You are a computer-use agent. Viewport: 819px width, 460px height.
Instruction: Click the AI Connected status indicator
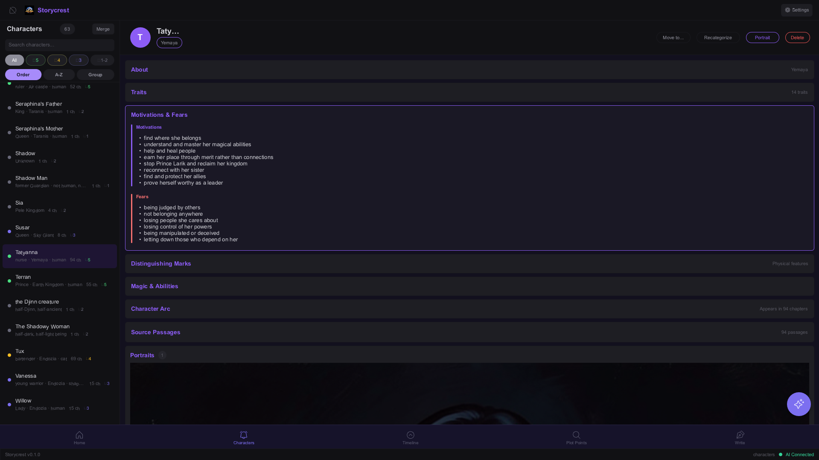coord(796,454)
